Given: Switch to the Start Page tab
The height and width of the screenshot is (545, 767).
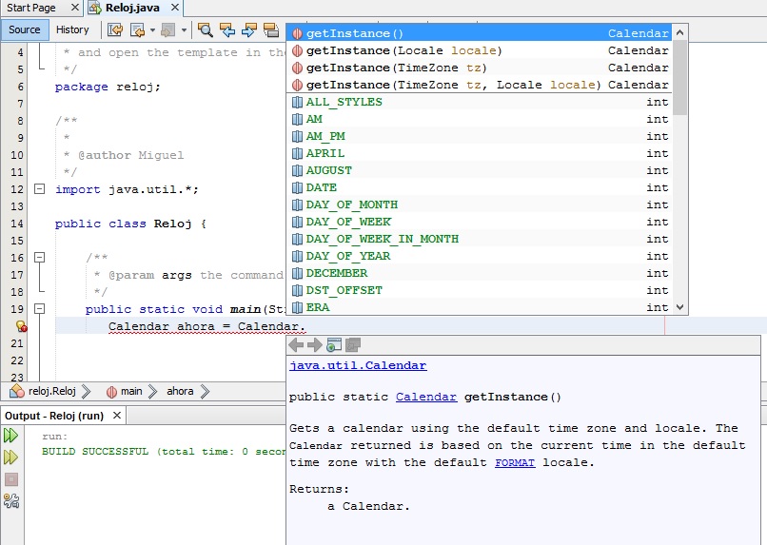Looking at the screenshot, I should (31, 8).
